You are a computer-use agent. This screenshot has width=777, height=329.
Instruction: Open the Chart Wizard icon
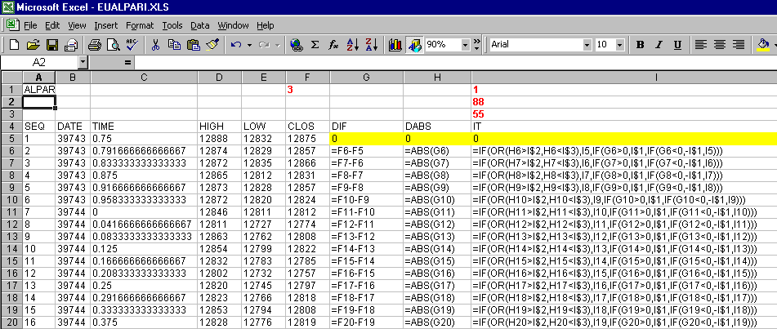395,44
